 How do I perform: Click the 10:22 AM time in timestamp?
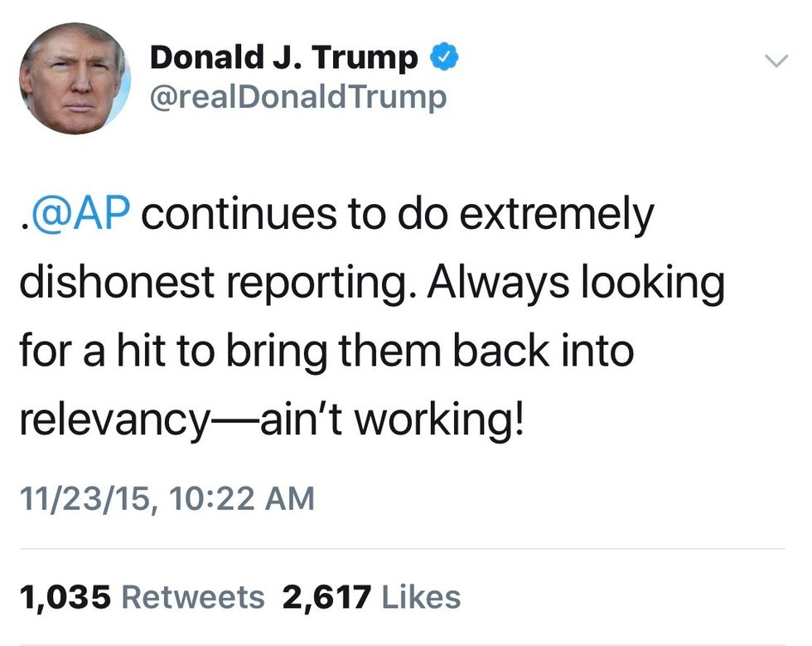(242, 498)
